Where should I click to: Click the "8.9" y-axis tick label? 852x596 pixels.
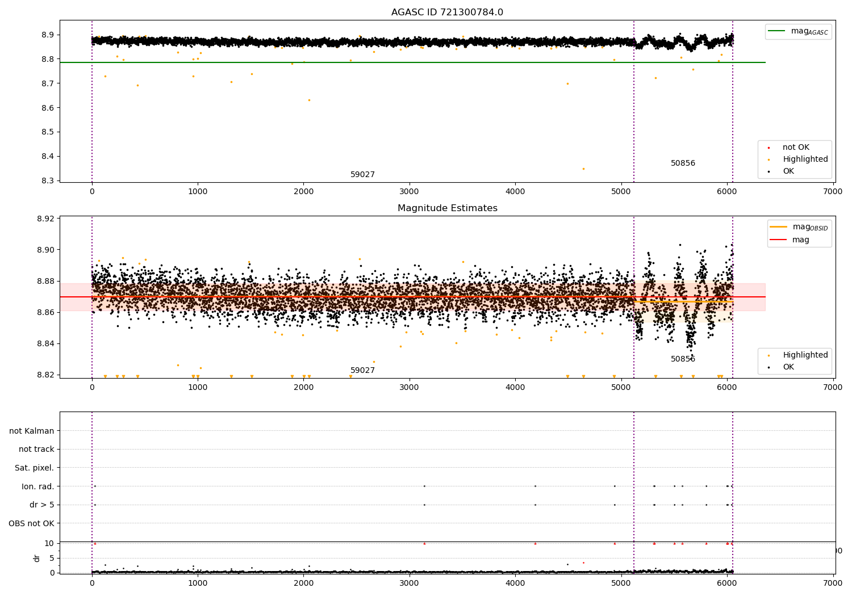click(x=47, y=35)
